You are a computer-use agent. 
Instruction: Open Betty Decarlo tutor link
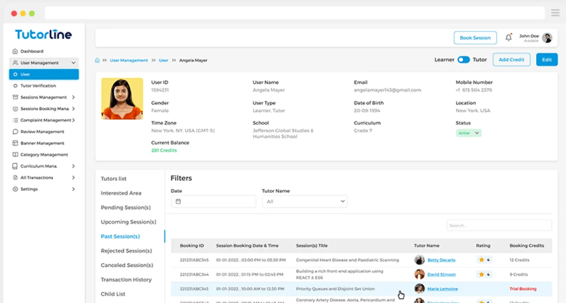click(441, 260)
